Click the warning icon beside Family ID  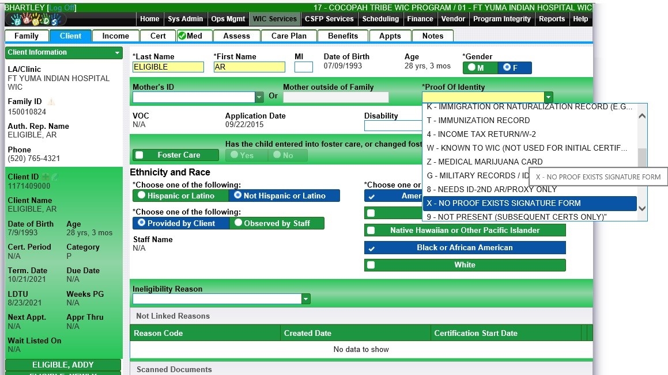coord(51,102)
